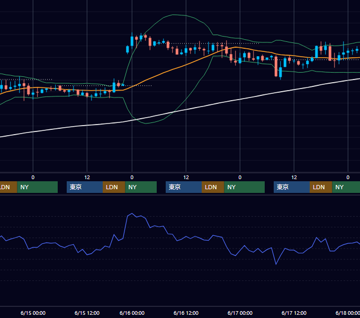Image resolution: width=360 pixels, height=318 pixels.
Task: Click the 6/17 12:00 date label
Action: point(294,313)
